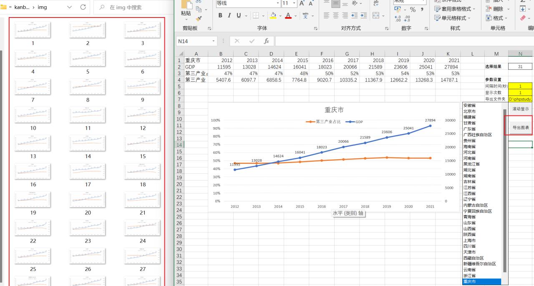Click the Increase Indent icon
Screen dimensions: 534x286
363,15
